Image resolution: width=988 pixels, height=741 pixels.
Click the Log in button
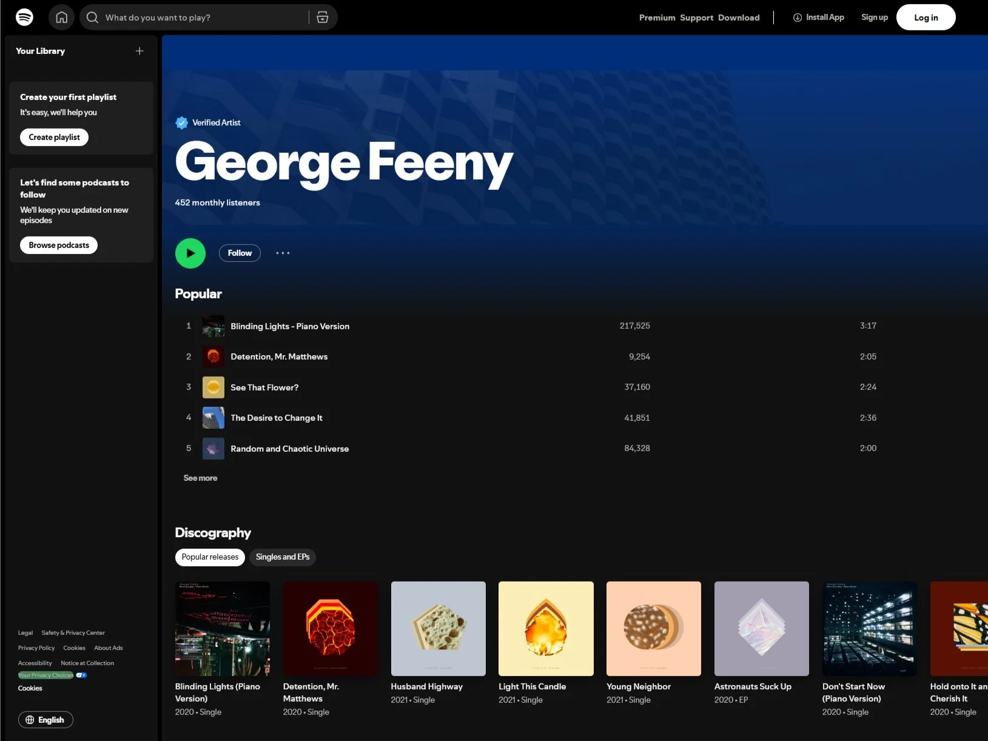[926, 18]
